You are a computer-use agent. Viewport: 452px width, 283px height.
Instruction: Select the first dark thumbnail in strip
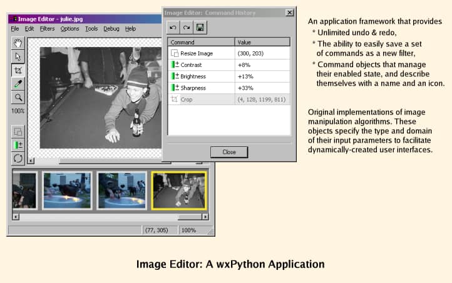pyautogui.click(x=25, y=190)
